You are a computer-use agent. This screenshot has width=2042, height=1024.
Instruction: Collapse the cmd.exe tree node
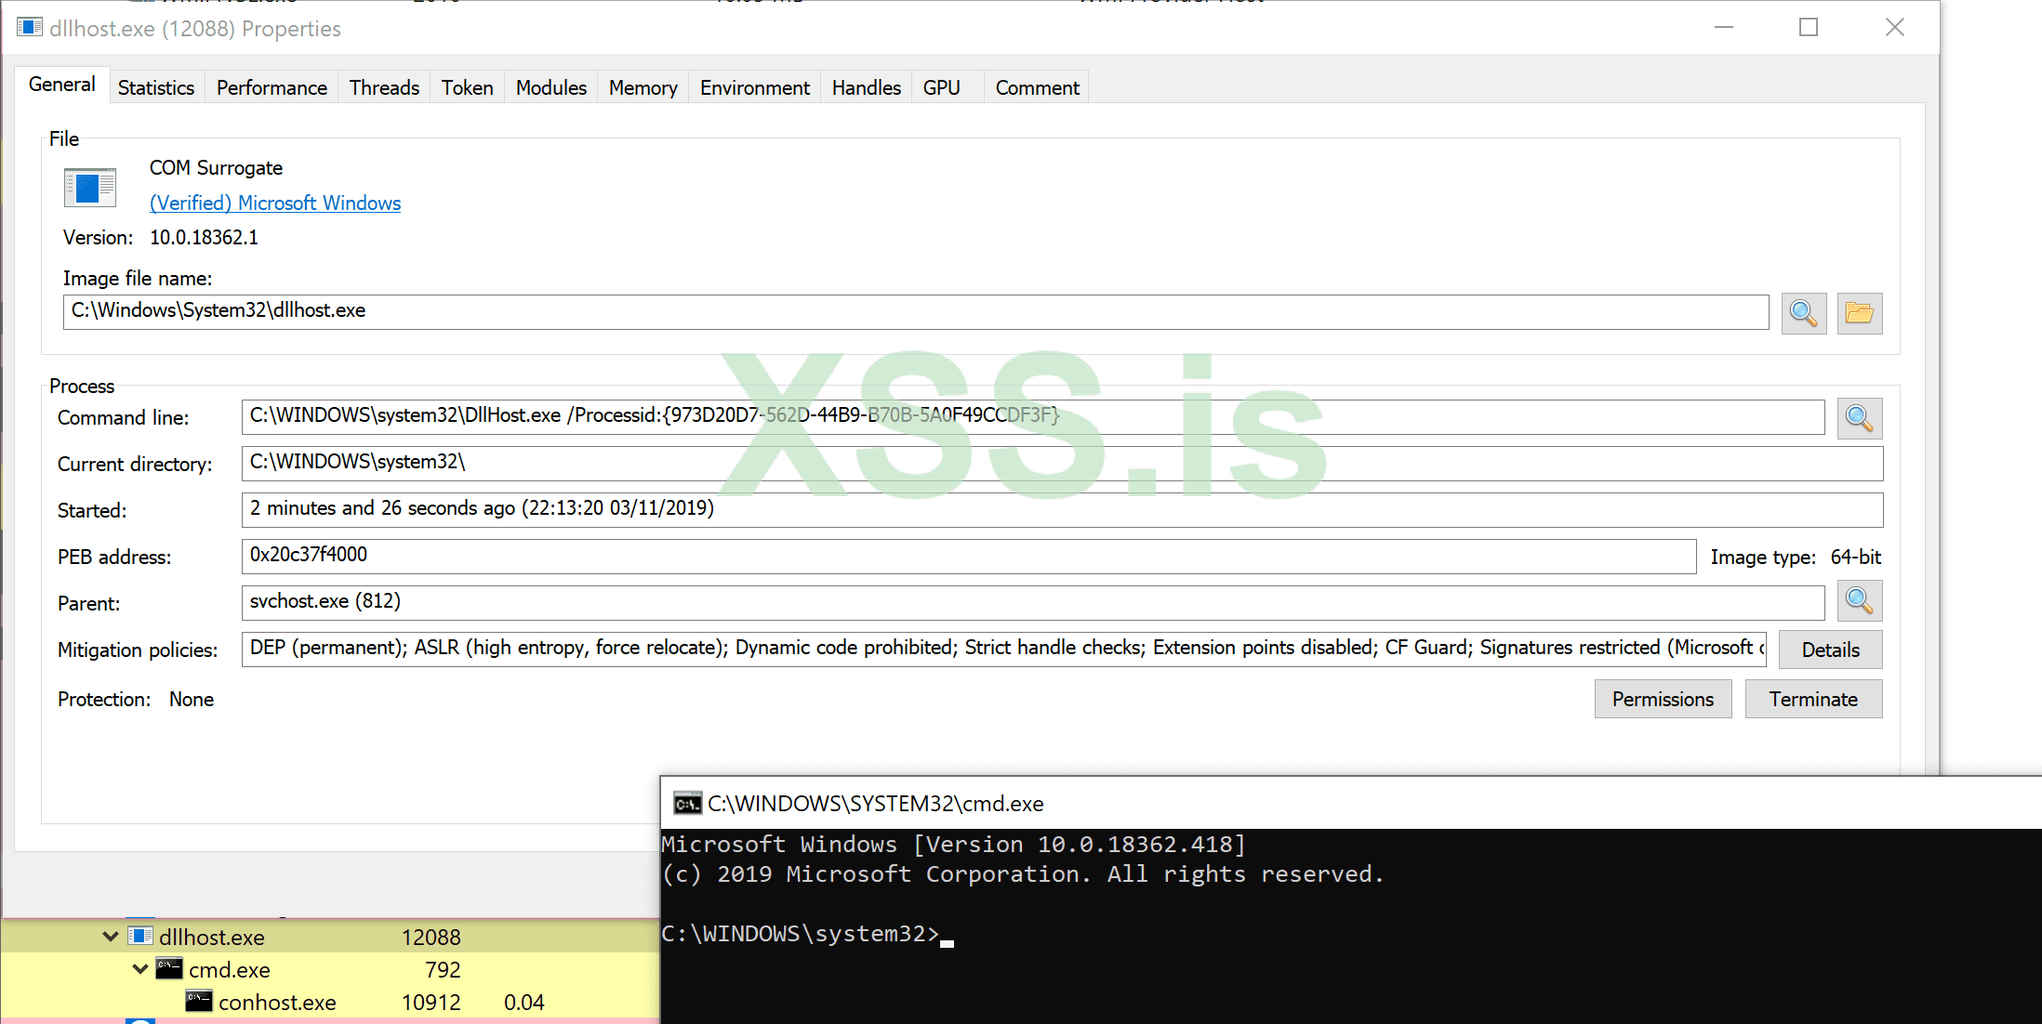[x=140, y=969]
